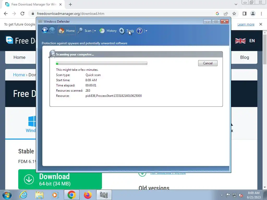Open the History view in Defender
This screenshot has height=200, width=267.
(108, 31)
